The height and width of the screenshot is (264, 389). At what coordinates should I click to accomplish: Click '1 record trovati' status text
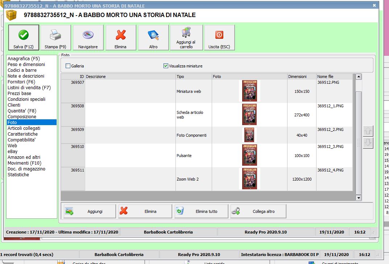(26, 255)
